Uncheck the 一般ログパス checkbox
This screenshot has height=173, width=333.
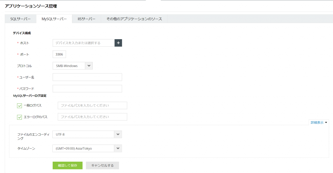[19, 106]
